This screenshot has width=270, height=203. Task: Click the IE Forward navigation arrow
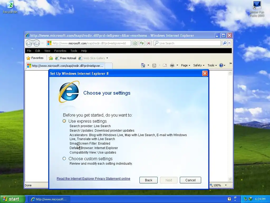point(36,43)
